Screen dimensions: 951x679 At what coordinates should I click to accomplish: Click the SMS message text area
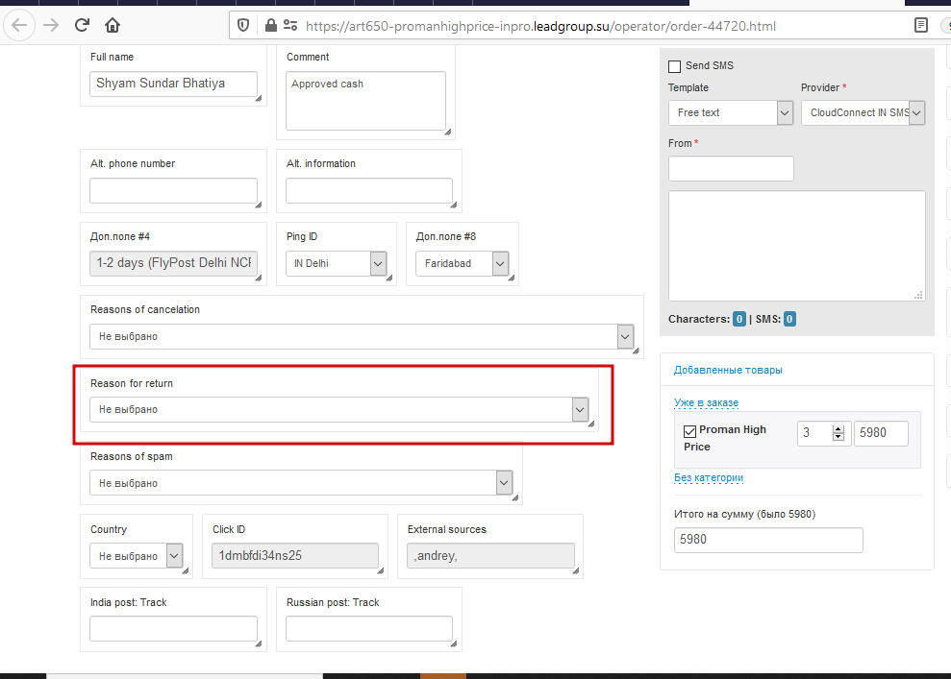[797, 246]
